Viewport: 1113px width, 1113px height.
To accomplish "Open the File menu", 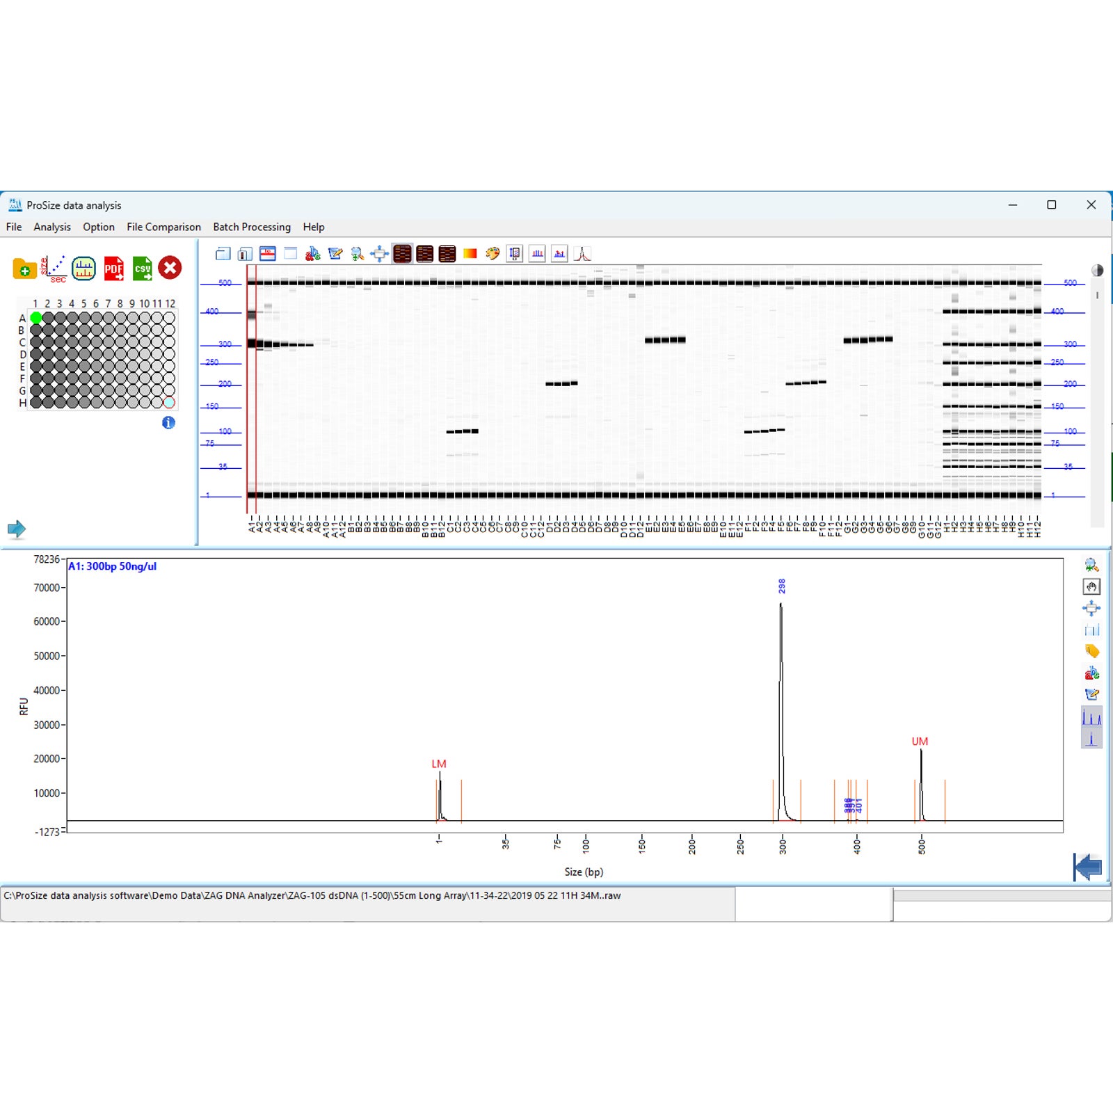I will point(14,227).
